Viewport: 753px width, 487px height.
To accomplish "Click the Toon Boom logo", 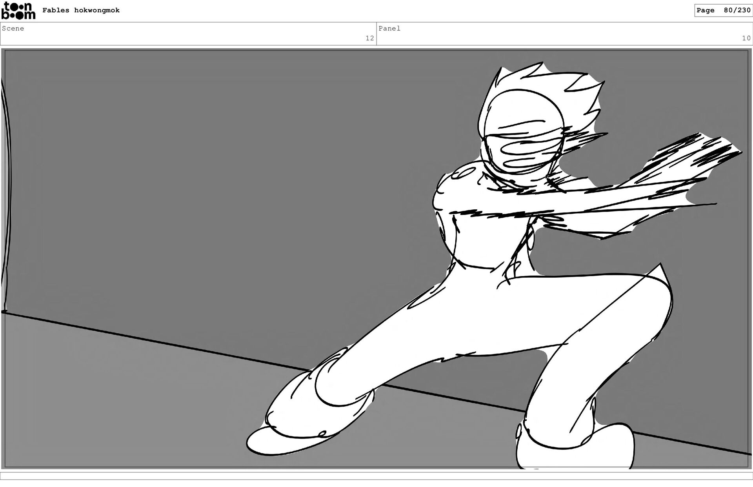I will [x=18, y=11].
